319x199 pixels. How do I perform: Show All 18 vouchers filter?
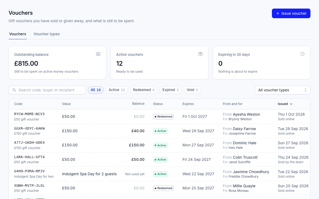point(96,90)
